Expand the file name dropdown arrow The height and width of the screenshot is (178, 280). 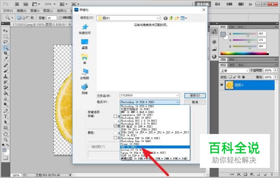pyautogui.click(x=177, y=96)
